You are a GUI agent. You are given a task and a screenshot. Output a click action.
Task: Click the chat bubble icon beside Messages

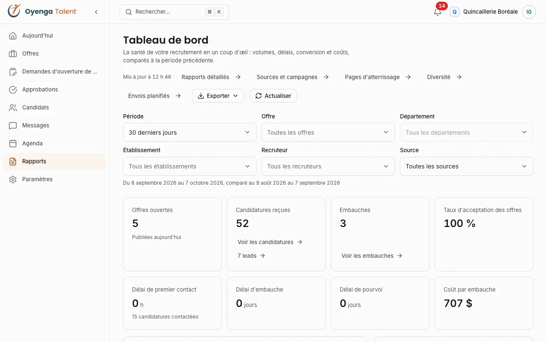coord(13,126)
